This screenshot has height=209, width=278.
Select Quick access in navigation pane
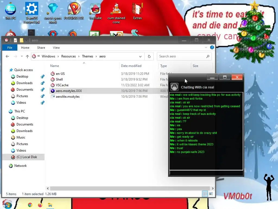coord(23,70)
